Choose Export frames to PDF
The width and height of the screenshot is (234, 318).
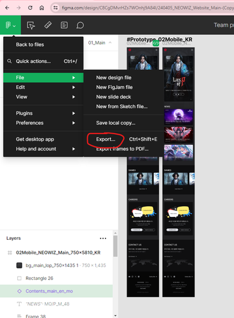pos(123,149)
